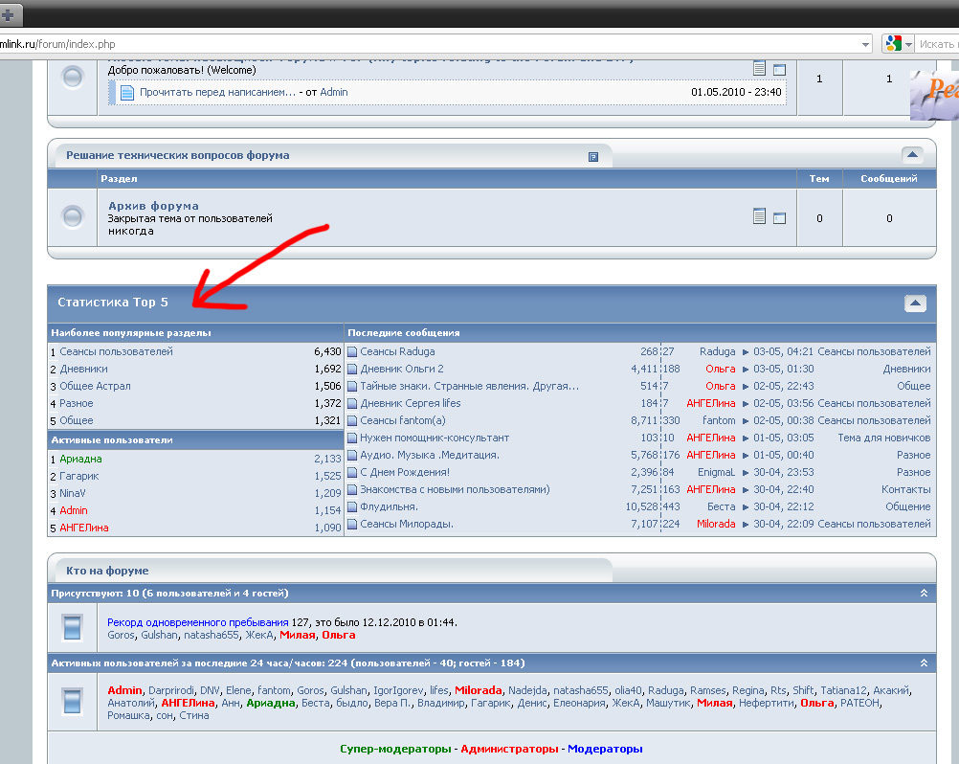Click post icon beside 'С Днем Рождения!'

(352, 472)
